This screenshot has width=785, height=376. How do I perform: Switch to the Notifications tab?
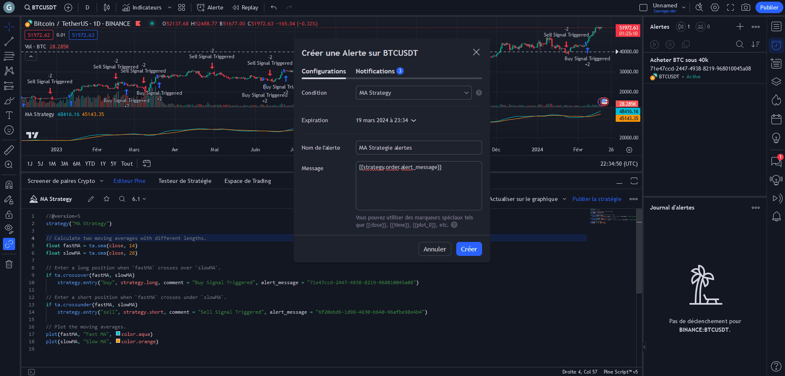coord(380,71)
